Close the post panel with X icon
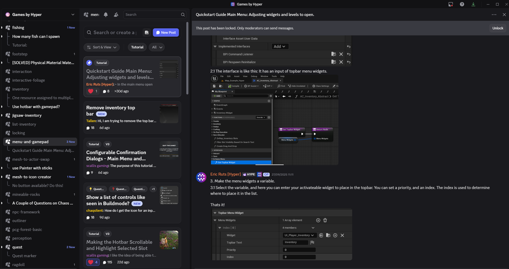Image resolution: width=509 pixels, height=269 pixels. tap(503, 15)
